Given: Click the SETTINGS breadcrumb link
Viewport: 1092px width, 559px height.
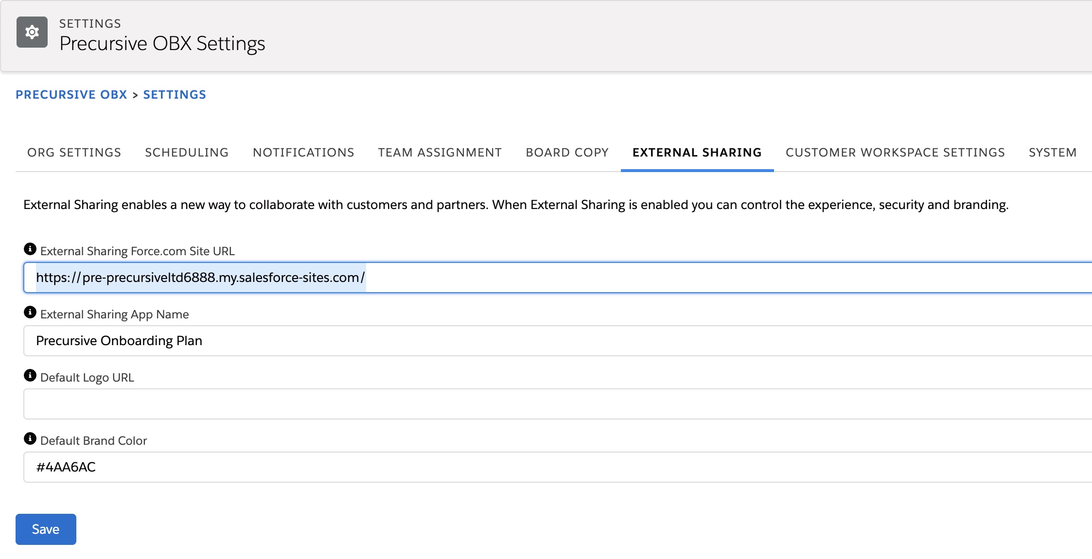Looking at the screenshot, I should pyautogui.click(x=175, y=94).
